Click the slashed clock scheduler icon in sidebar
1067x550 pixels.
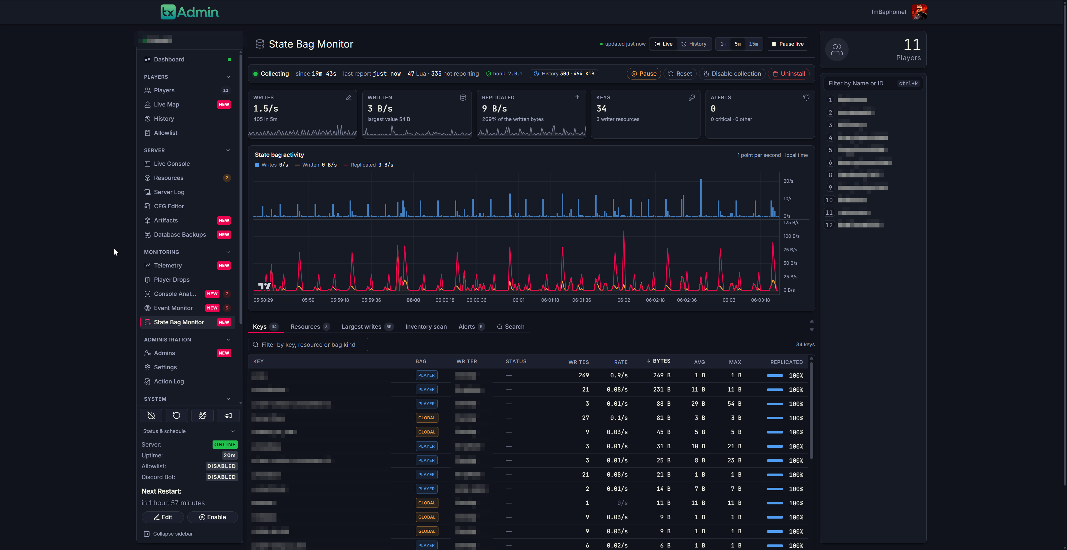pos(151,415)
